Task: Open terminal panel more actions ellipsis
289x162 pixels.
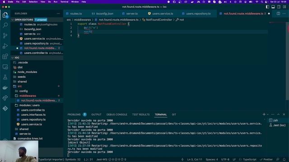Action: [x=273, y=114]
